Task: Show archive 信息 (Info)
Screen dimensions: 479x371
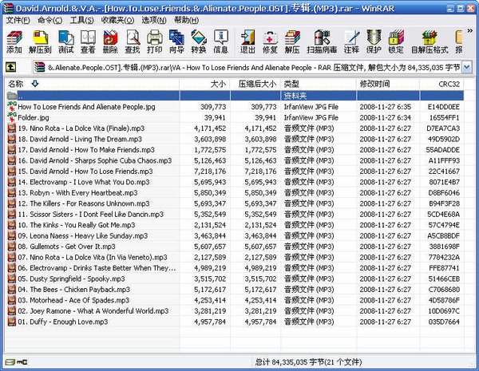Action: point(221,41)
